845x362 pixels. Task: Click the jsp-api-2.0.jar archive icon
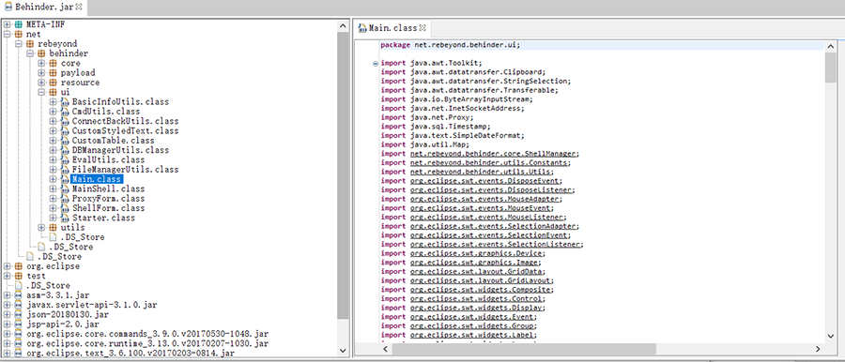19,324
